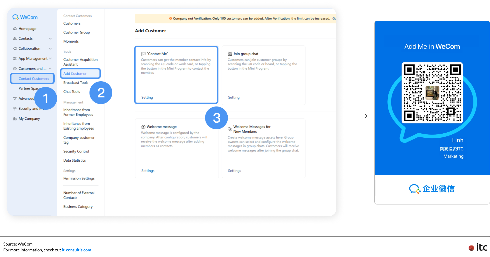The height and width of the screenshot is (257, 490).
Task: Open Moments menu item
Action: (71, 41)
